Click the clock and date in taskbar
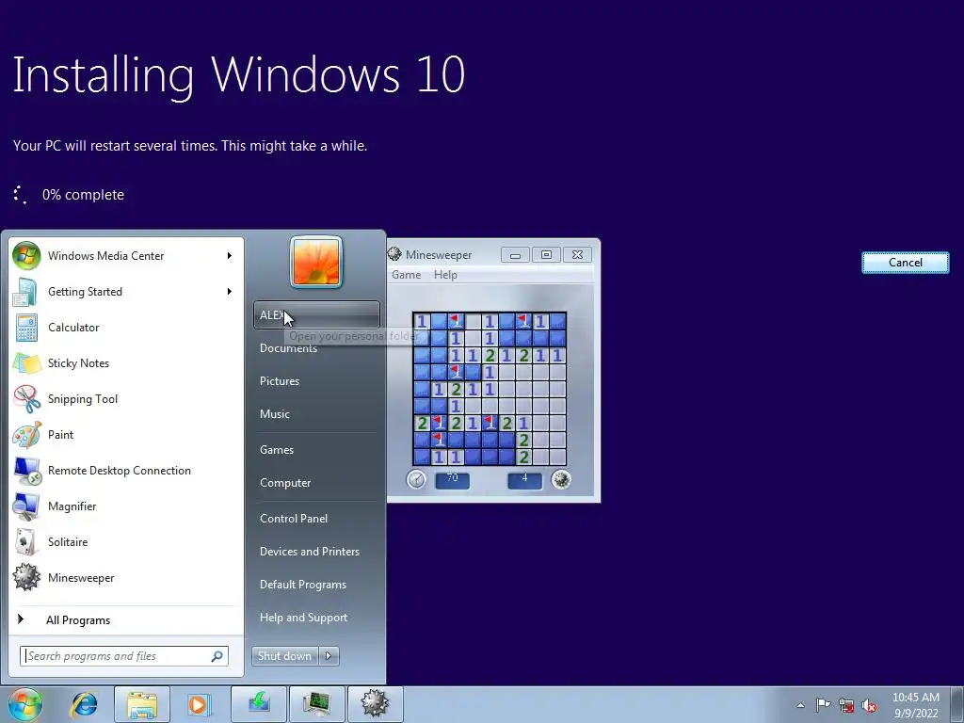 click(915, 705)
